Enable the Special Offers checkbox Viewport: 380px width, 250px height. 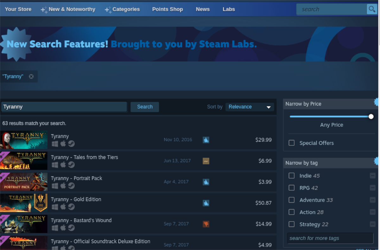tap(292, 143)
